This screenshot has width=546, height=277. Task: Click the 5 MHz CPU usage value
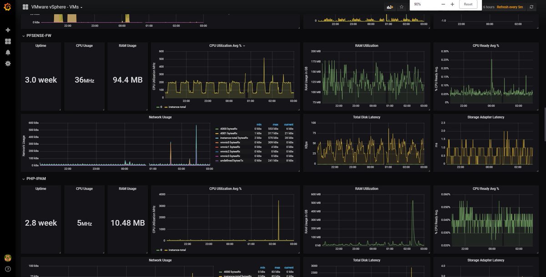click(x=85, y=223)
